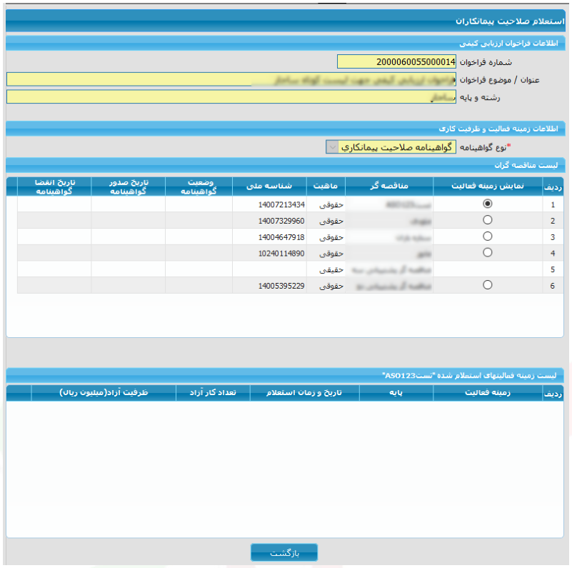Choose the radio button for ID 14004647918
Image resolution: width=572 pixels, height=568 pixels.
(487, 236)
